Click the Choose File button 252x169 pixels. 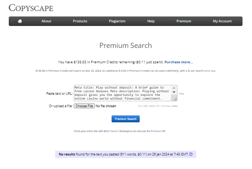(x=84, y=106)
